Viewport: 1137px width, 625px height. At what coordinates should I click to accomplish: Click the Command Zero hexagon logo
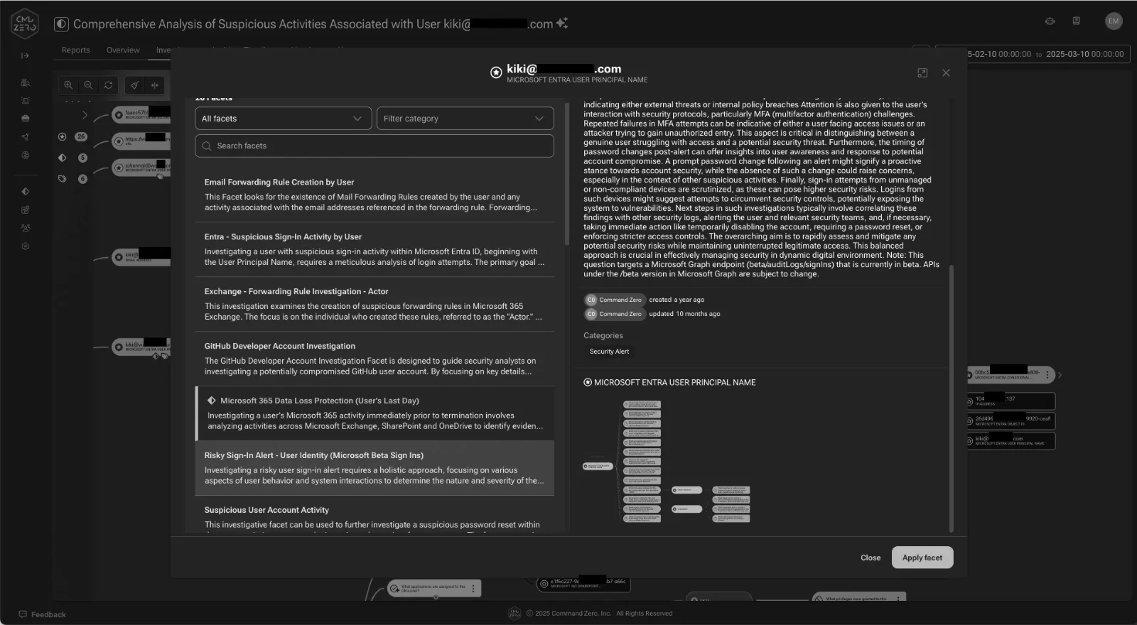pos(25,24)
